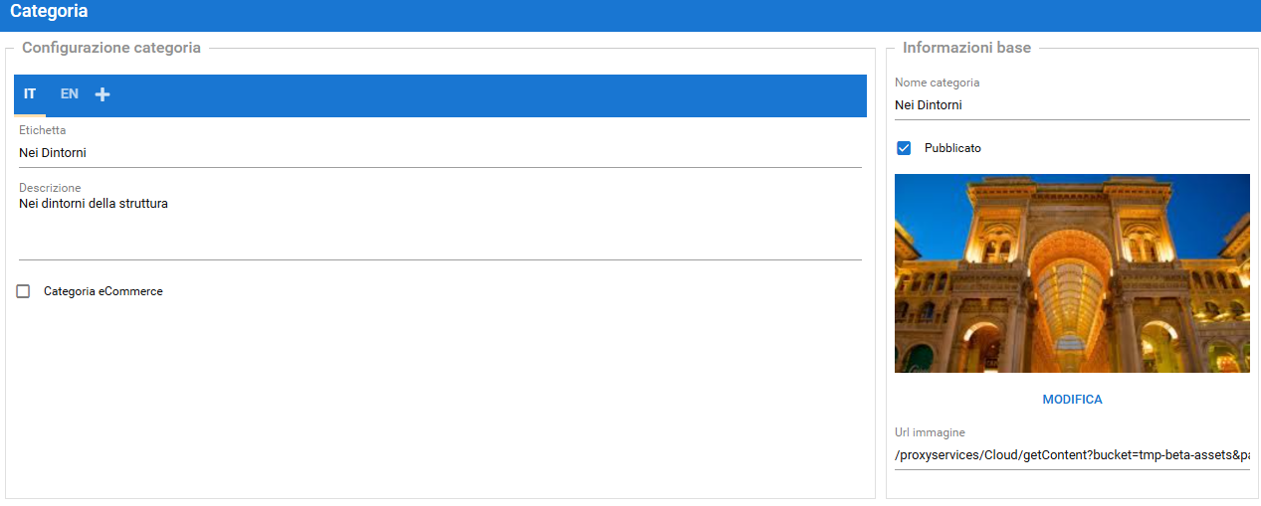The width and height of the screenshot is (1261, 506).
Task: Focus the Etichetta input containing Nei Dintorni
Action: point(439,153)
